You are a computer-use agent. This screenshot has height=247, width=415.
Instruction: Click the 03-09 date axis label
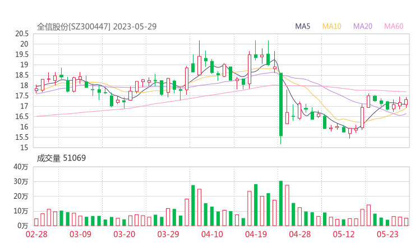tap(80, 234)
